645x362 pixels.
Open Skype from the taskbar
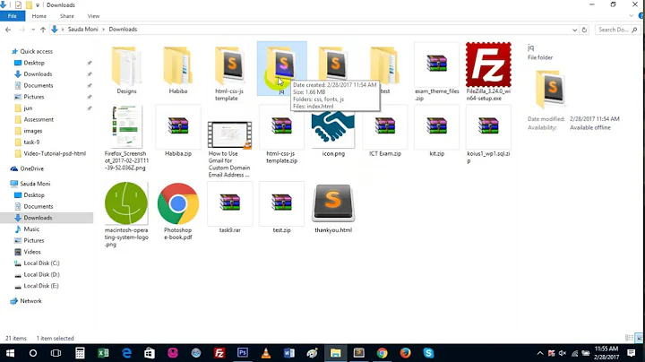pyautogui.click(x=428, y=353)
